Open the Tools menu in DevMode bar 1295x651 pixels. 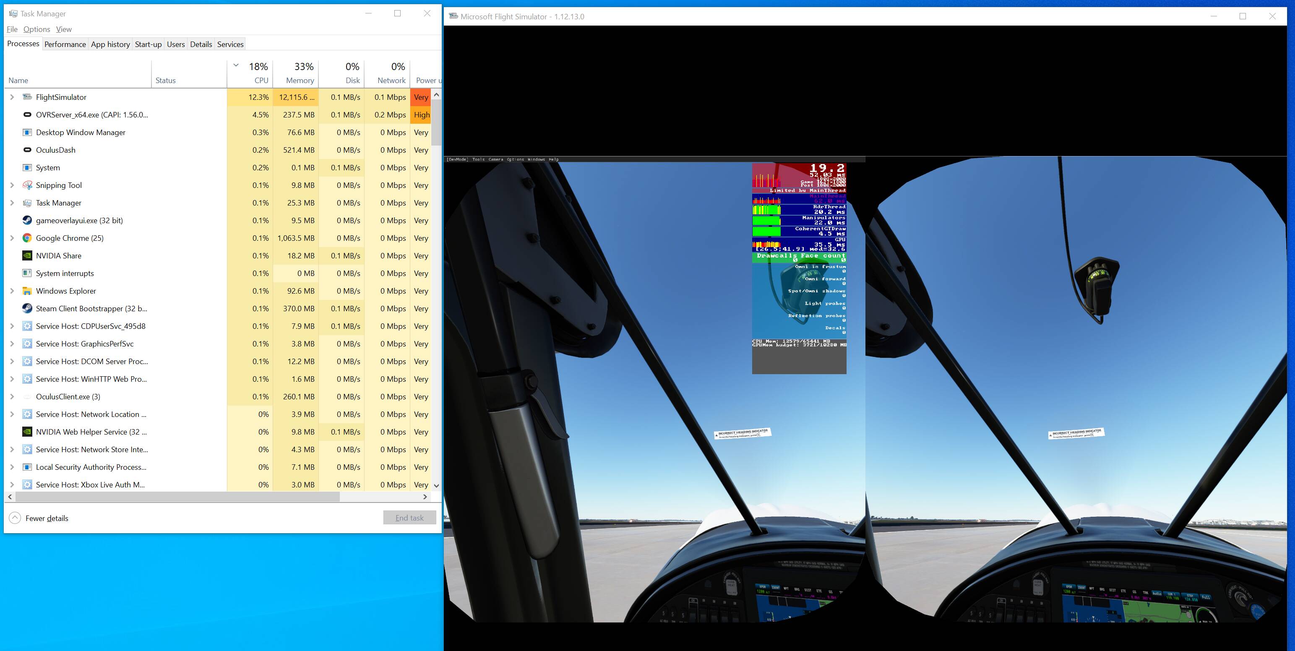478,159
